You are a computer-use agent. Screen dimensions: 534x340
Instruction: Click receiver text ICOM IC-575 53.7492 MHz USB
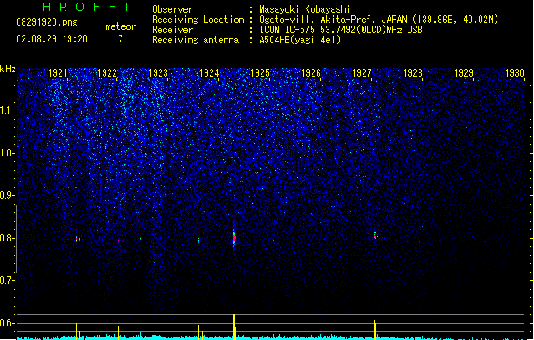(340, 30)
